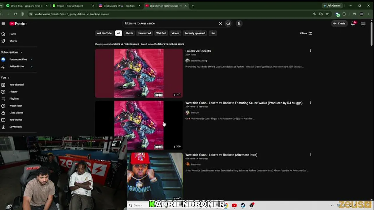View site information beside the URL
374x210 pixels.
(31, 14)
